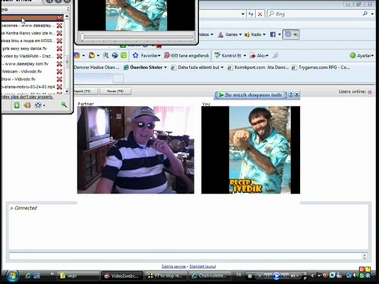Open 'Komikport.com Ata Demi...' favorite link
Screen dimensions: 379x284
(258, 67)
